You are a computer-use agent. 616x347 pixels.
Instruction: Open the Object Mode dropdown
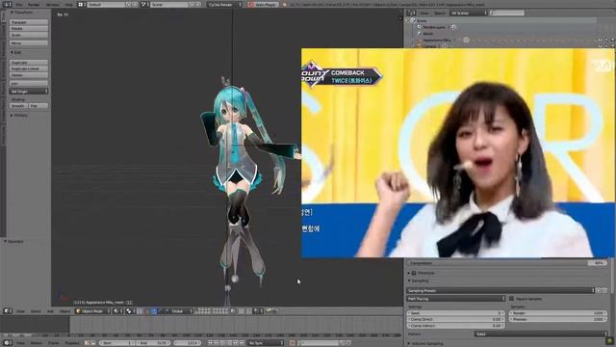(93, 311)
